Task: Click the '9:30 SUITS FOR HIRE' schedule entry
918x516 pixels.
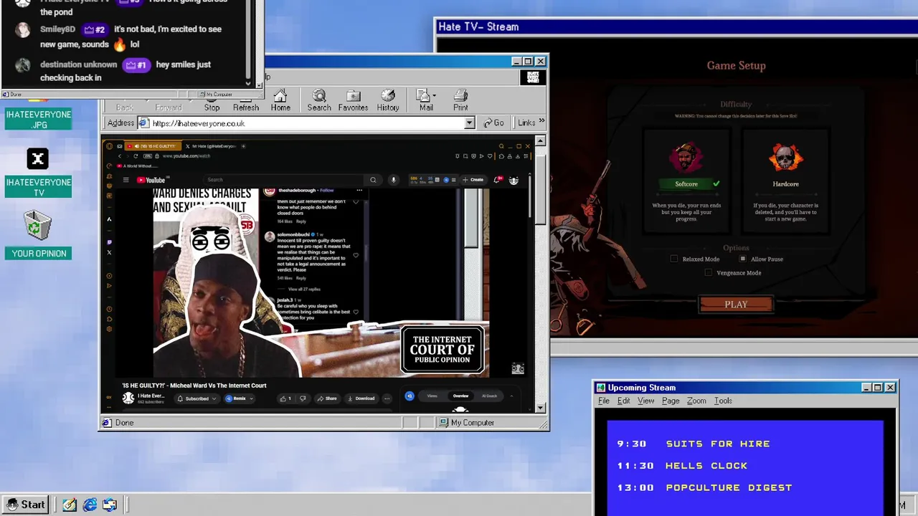Action: [x=694, y=444]
